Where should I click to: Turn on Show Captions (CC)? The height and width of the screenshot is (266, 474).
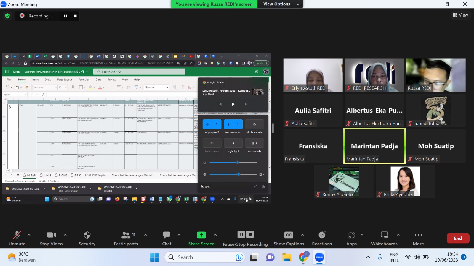click(x=289, y=238)
